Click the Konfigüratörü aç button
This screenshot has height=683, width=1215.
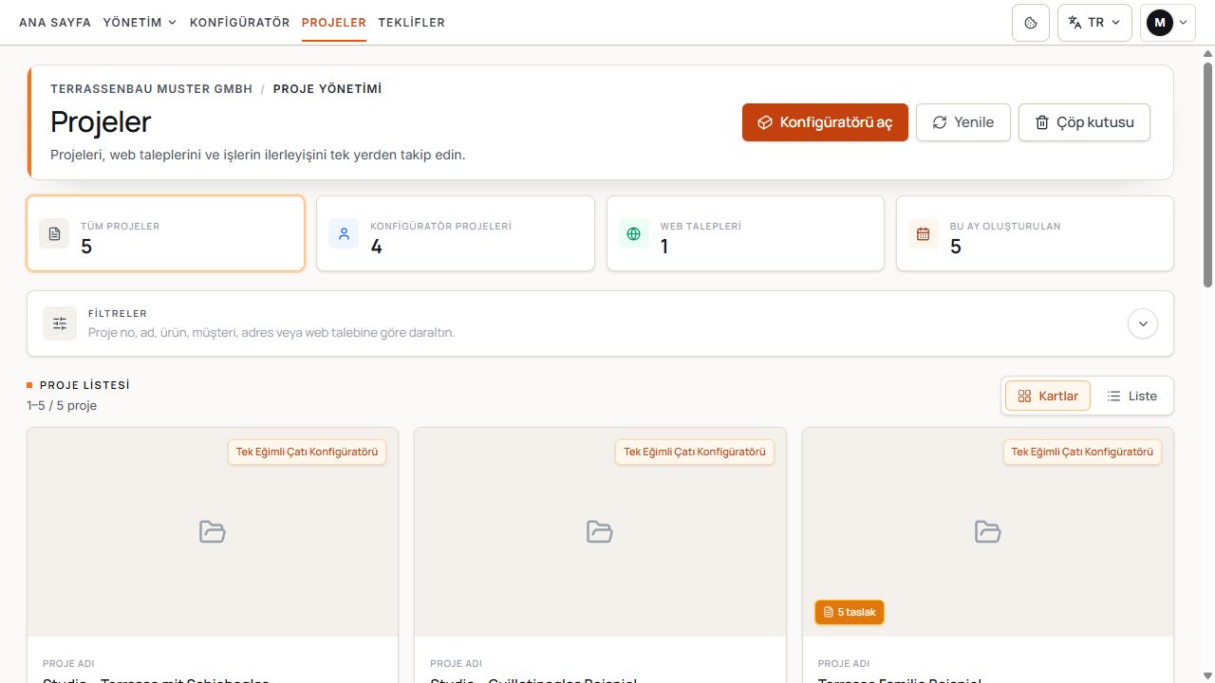coord(825,122)
